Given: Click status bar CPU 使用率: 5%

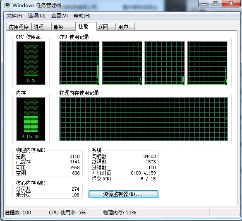Looking at the screenshot, I should pyautogui.click(x=67, y=213).
